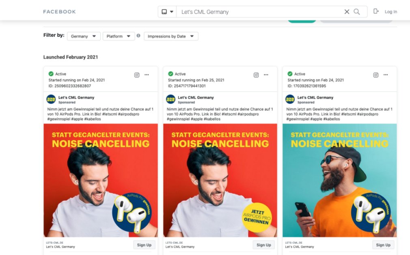Click the three-dot menu on the second ad
410x255 pixels.
[266, 75]
